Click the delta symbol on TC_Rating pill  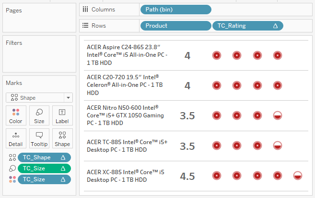[275, 26]
